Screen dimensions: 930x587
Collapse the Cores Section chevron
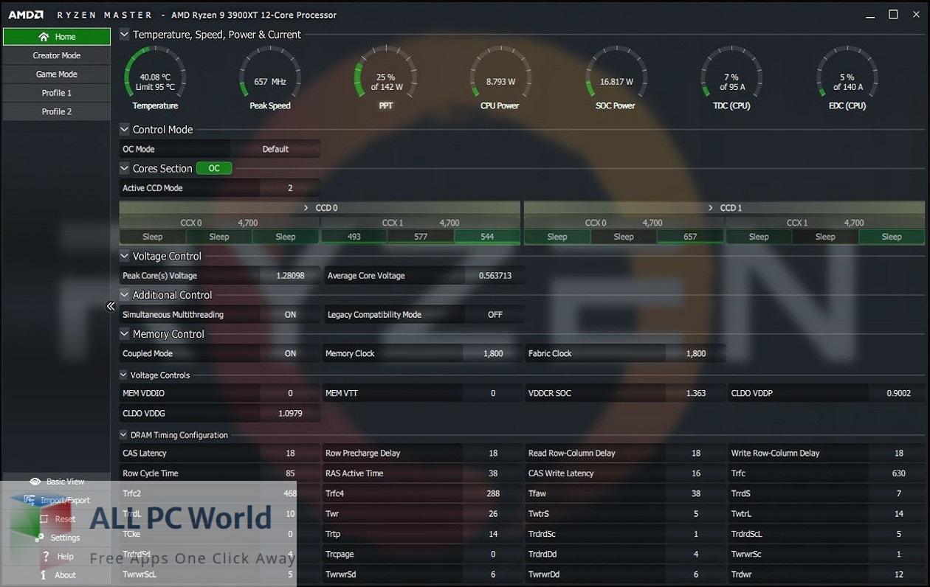124,168
